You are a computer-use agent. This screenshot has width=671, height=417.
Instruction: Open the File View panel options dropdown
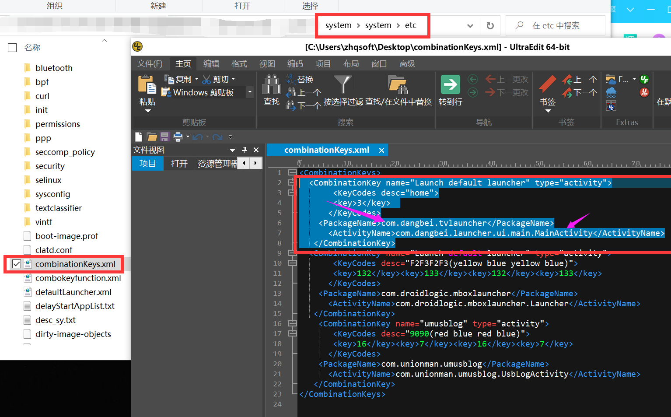232,150
